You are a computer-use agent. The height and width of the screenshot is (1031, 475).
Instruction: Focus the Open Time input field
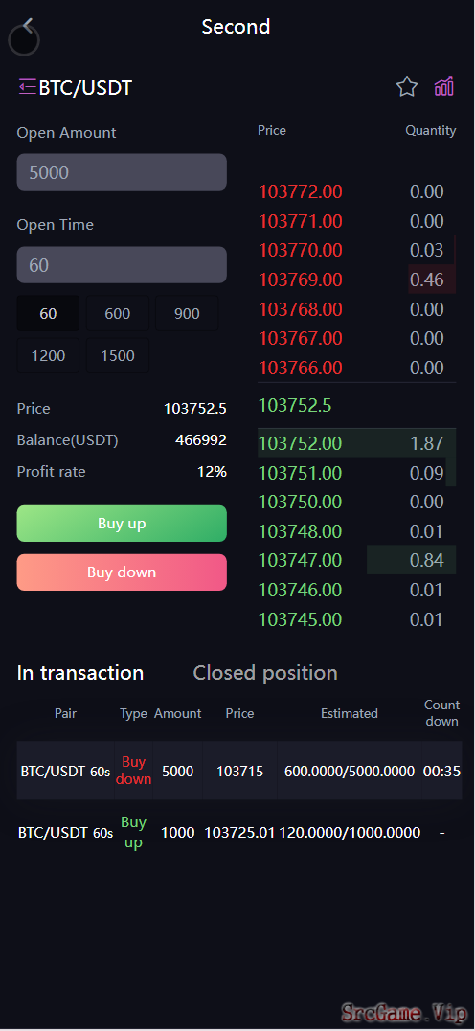click(x=122, y=265)
